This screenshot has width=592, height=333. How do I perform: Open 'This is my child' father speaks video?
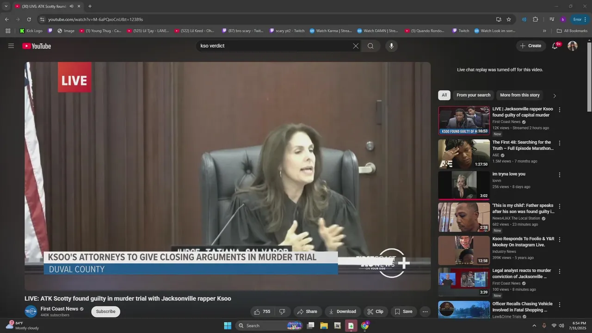coord(523,208)
